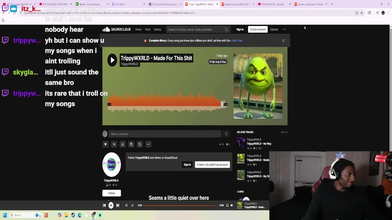Skip to the previous track in player bar
Screen dimensions: 392x220
(x=104, y=205)
